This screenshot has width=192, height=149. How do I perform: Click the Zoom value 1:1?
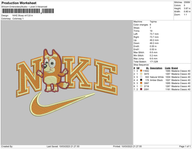click(185, 15)
